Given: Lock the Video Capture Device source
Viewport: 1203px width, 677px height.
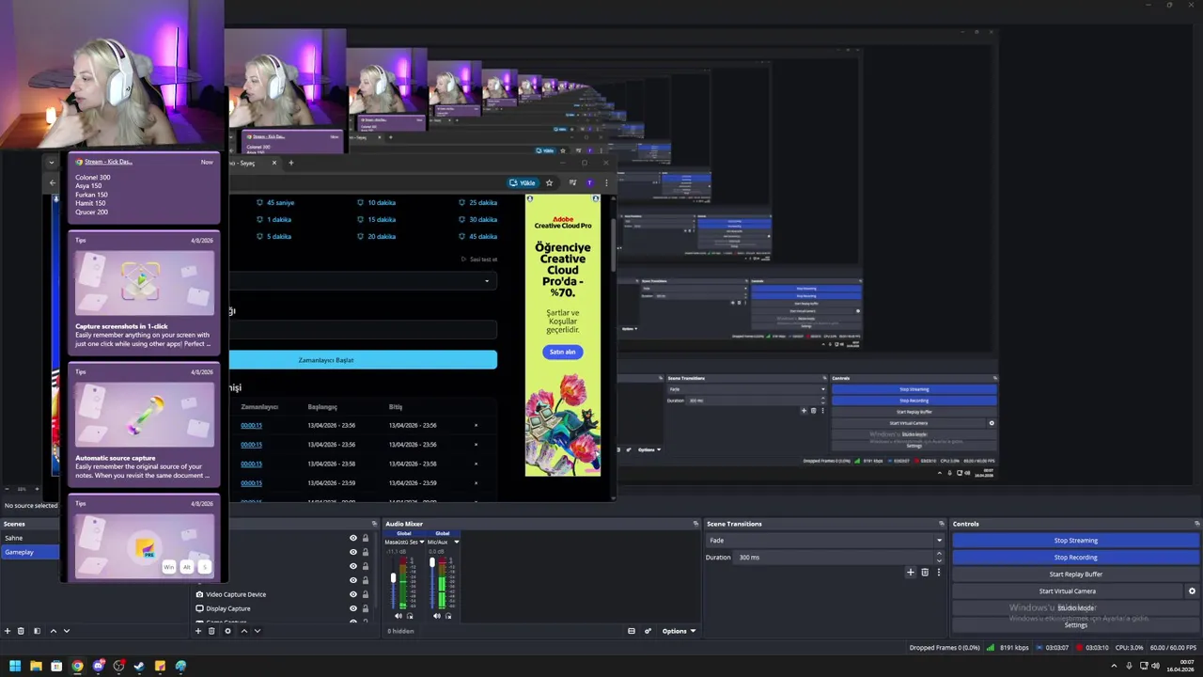Looking at the screenshot, I should (366, 594).
